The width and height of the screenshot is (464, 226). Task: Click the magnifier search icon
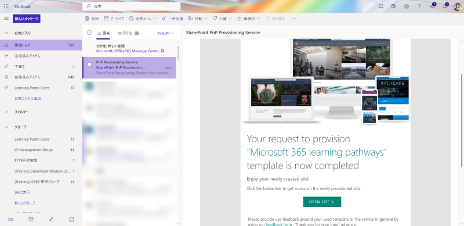coord(88,6)
